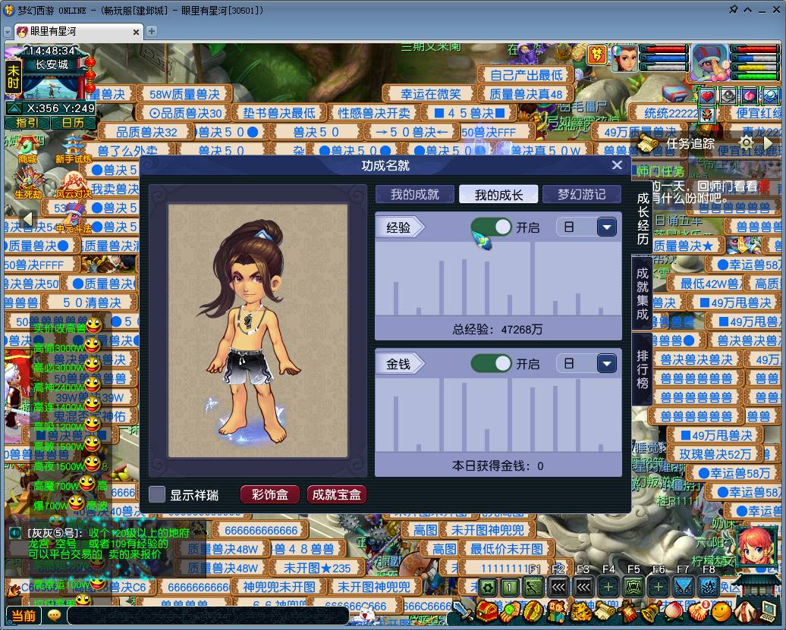Open the 经验 period dropdown arrow
786x630 pixels.
[606, 227]
